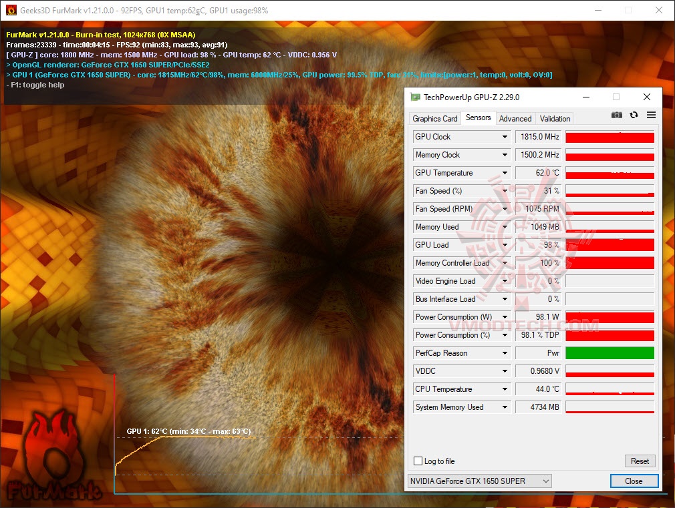
Task: Click the GPU Clock red history graph
Action: pos(610,137)
